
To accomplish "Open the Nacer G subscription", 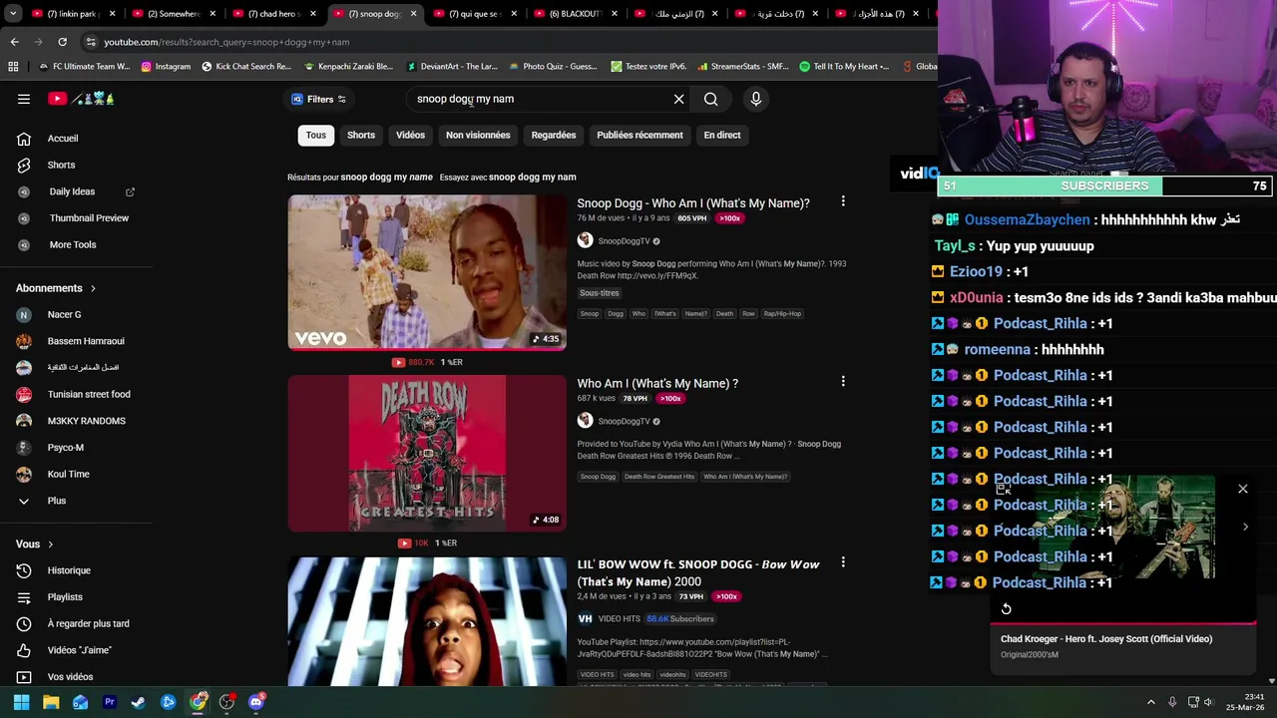I will pos(64,314).
